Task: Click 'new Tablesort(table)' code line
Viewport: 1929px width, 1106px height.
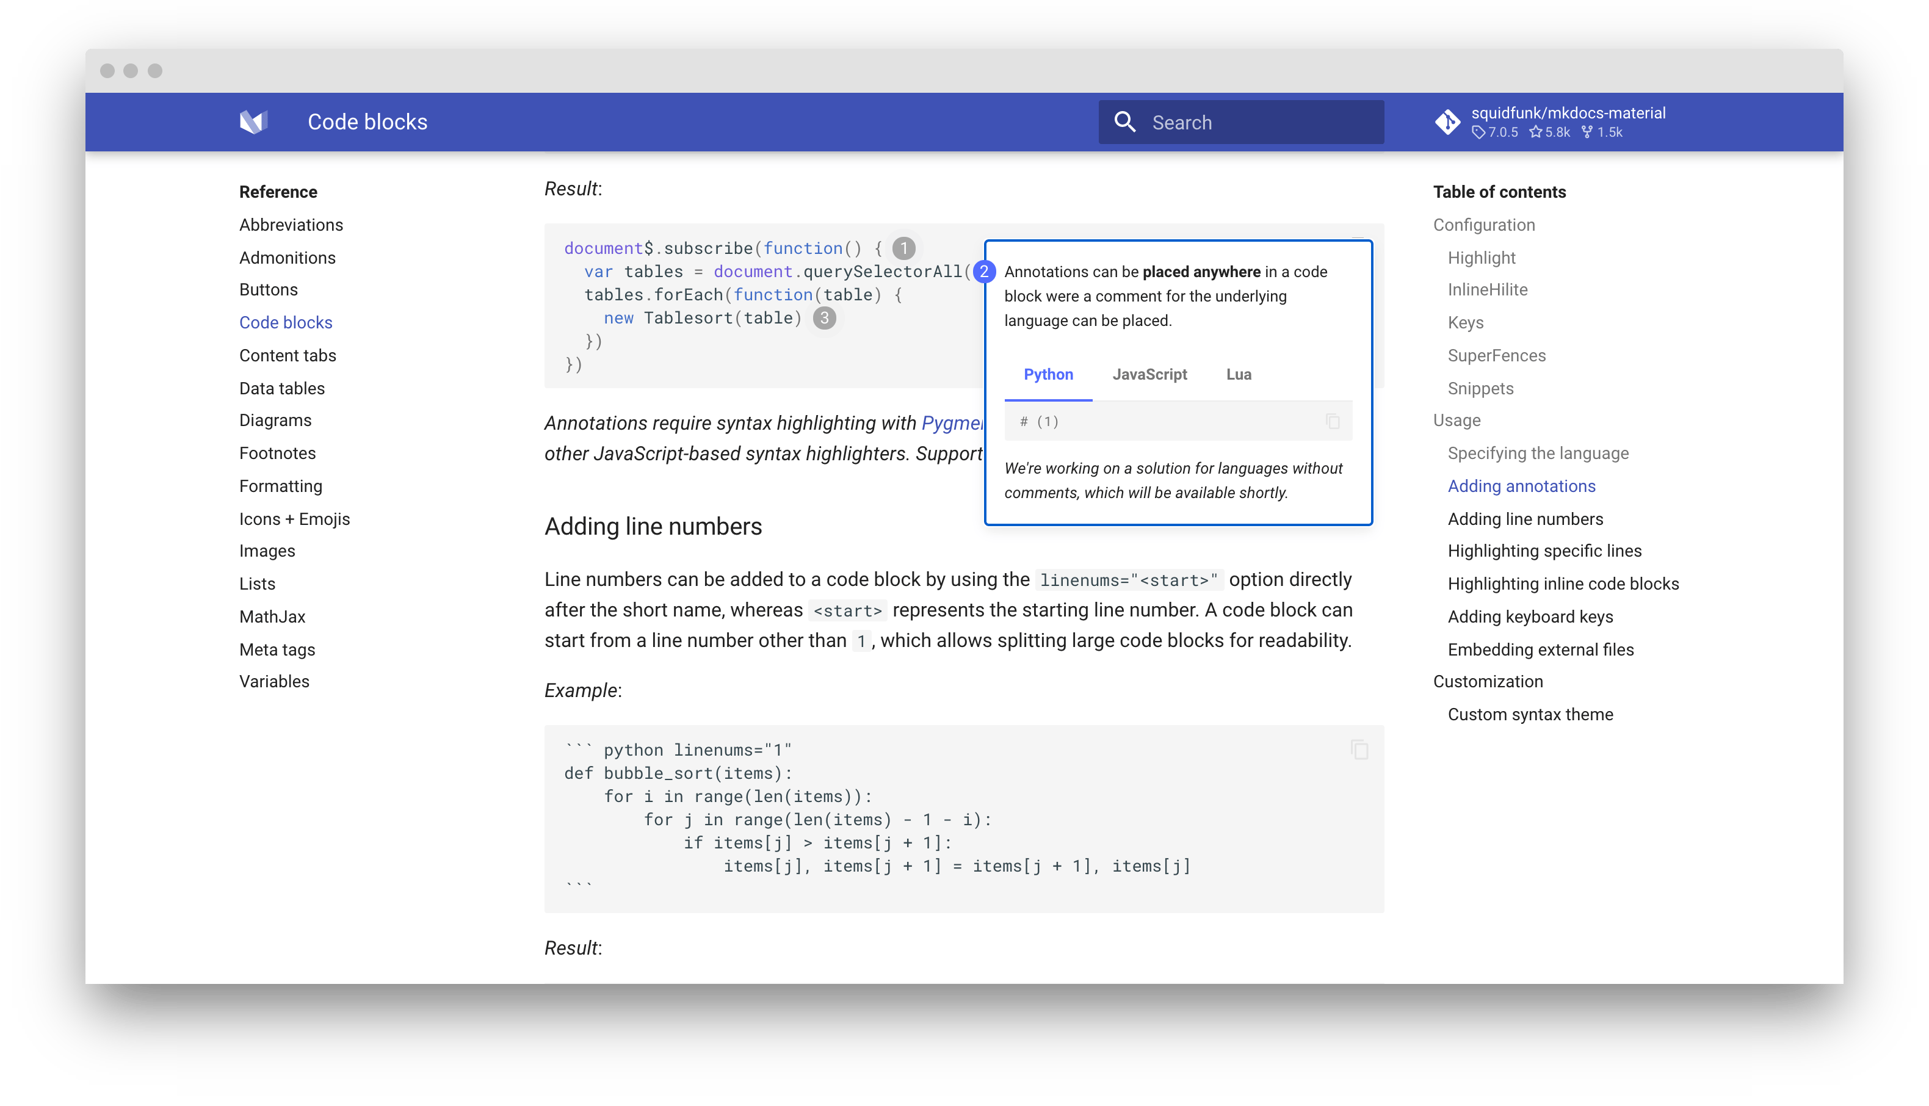Action: point(703,317)
